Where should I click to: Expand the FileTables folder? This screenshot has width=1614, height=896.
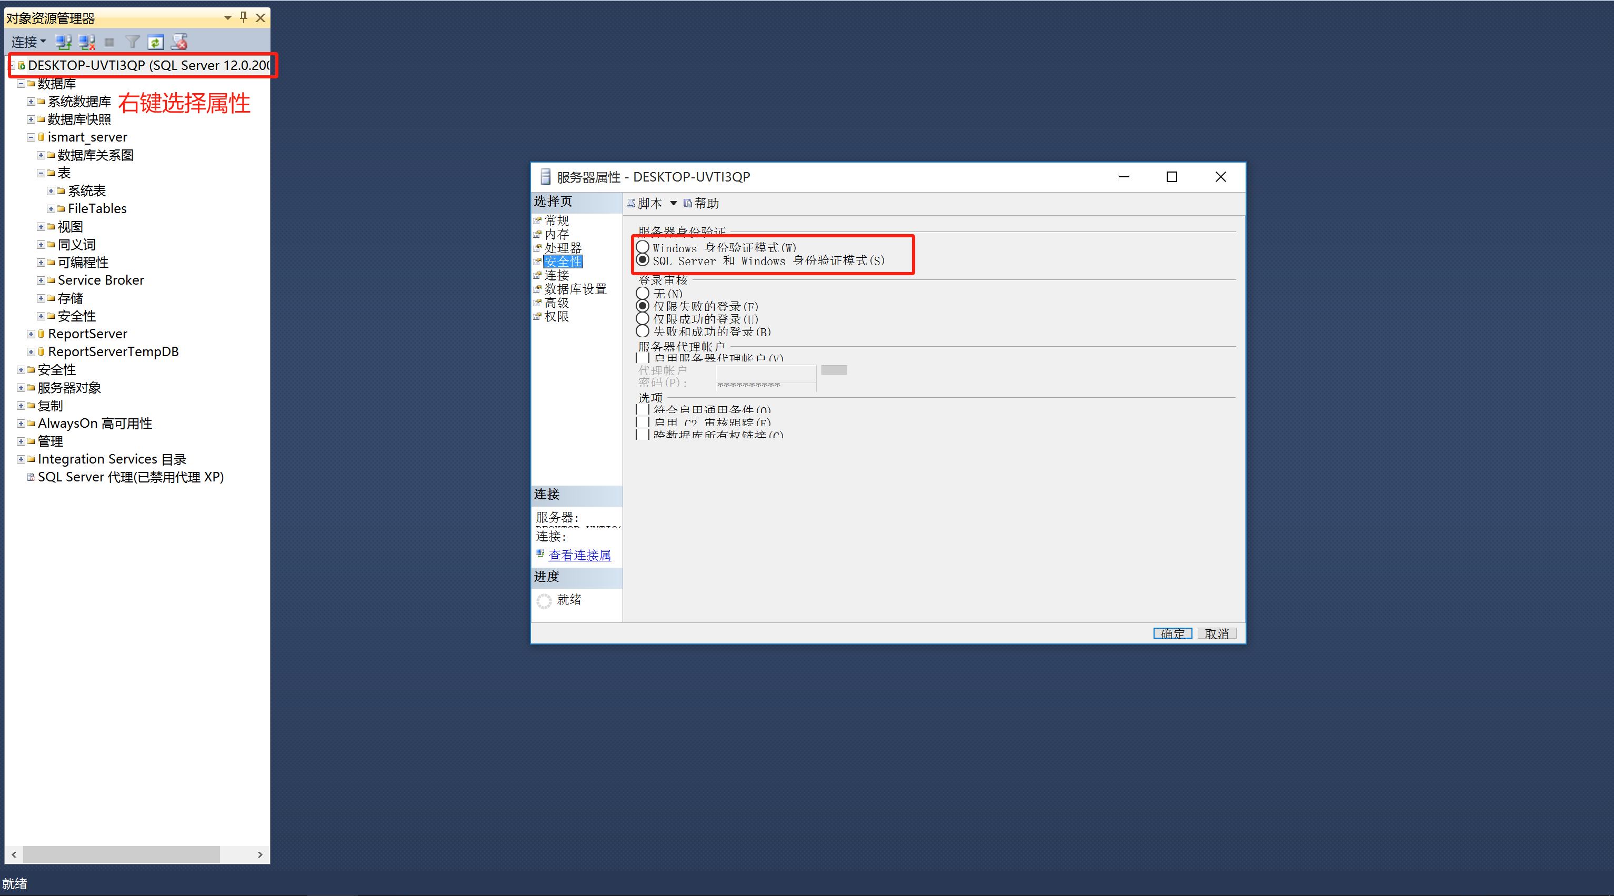pyautogui.click(x=51, y=209)
